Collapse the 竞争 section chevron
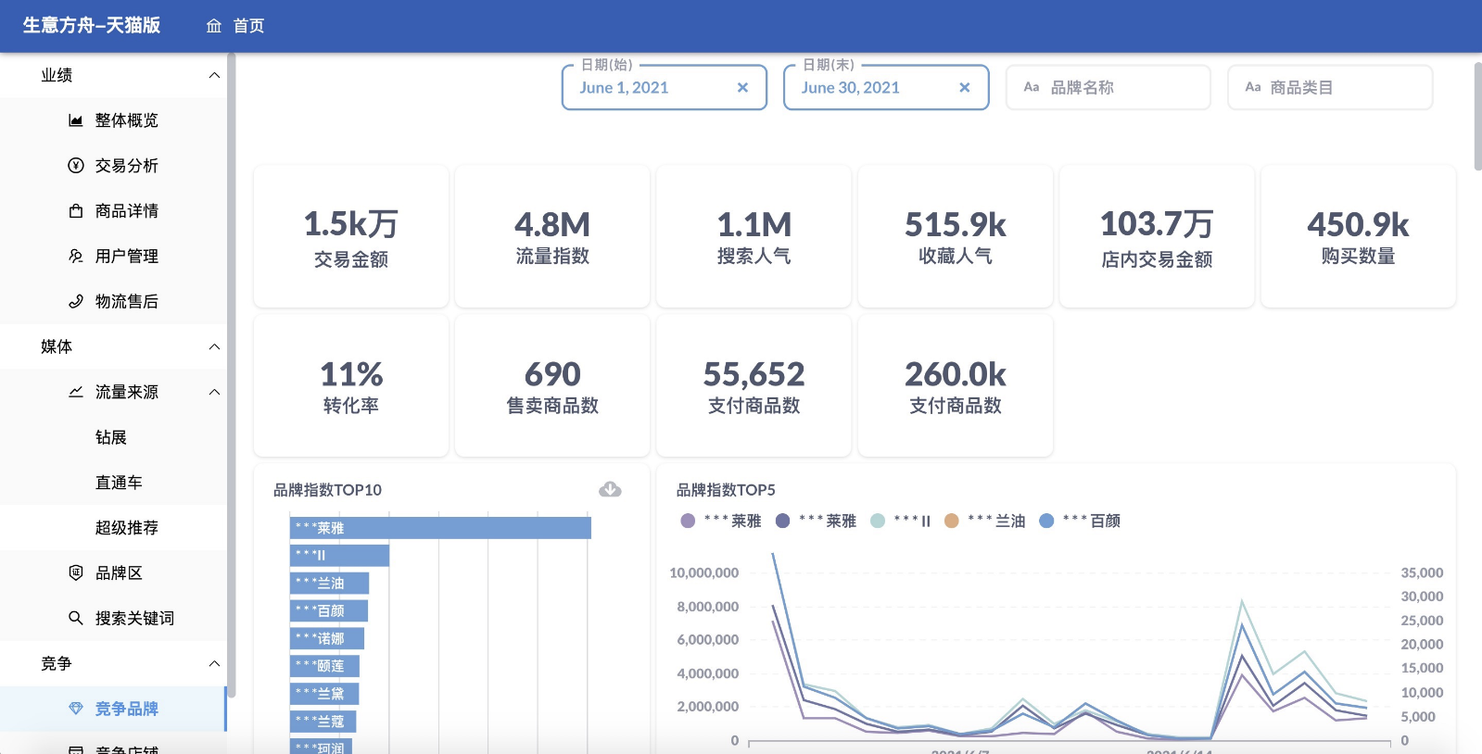This screenshot has width=1482, height=754. coord(214,663)
